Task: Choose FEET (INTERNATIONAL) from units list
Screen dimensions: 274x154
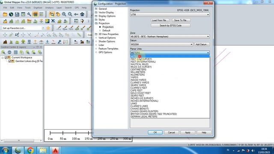Action: click(143, 62)
